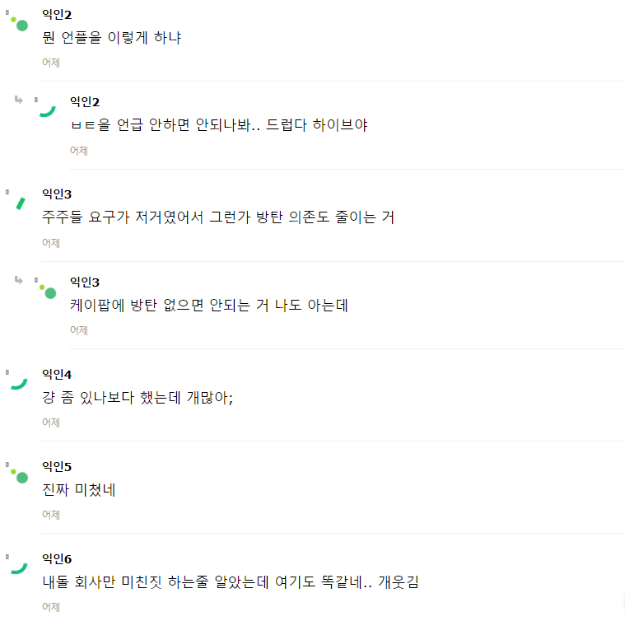Viewport: 625px width, 621px height.
Task: Click 익인4's profile avatar
Action: pos(18,383)
